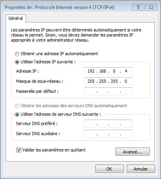Close the TCP/IPv4 properties dialog
Screen dimensions: 161x179
pyautogui.click(x=151, y=7)
